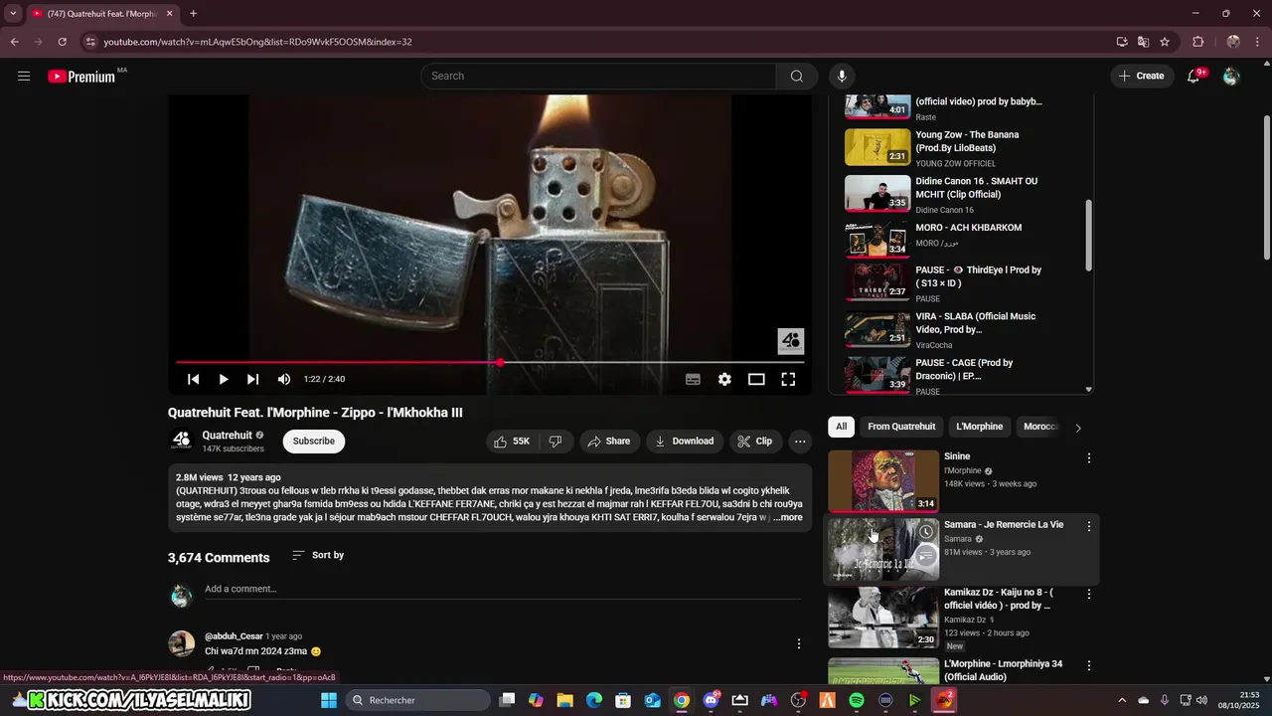Open player settings gear
The width and height of the screenshot is (1272, 716).
tap(724, 379)
